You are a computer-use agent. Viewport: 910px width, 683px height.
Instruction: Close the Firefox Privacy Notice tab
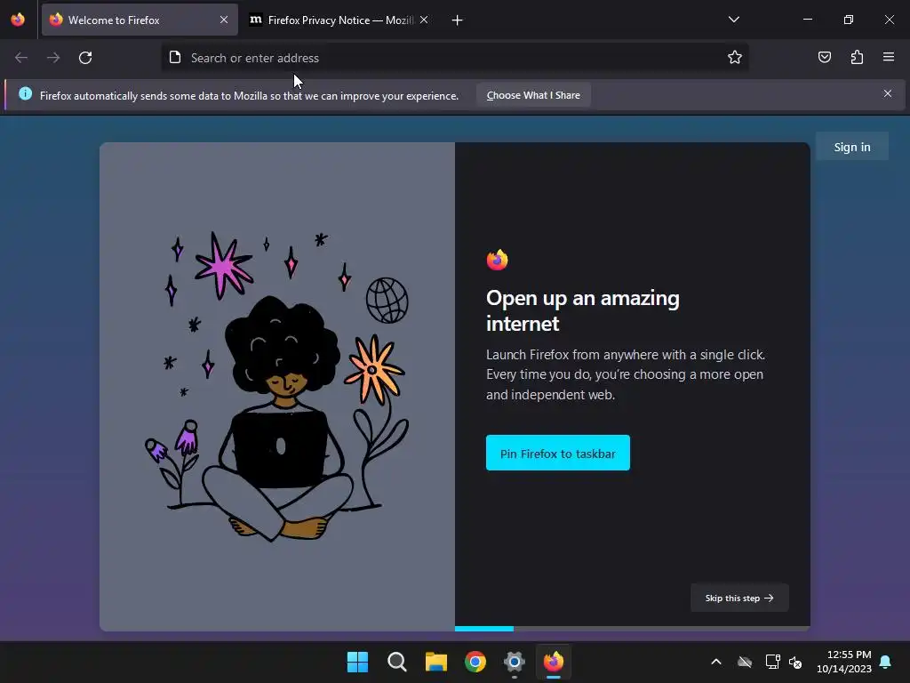click(x=424, y=20)
